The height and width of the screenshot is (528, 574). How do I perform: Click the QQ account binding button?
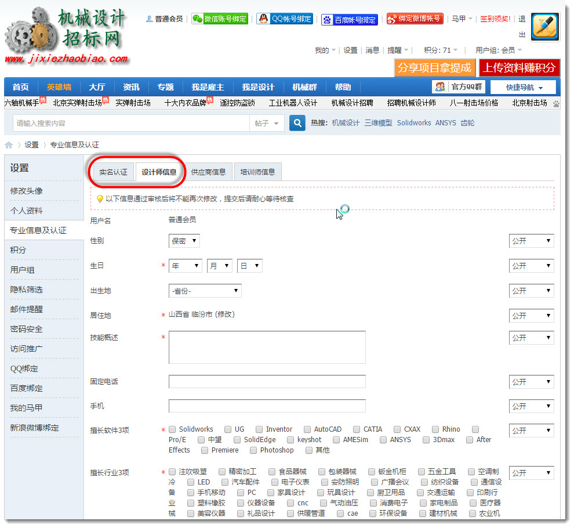tap(285, 19)
